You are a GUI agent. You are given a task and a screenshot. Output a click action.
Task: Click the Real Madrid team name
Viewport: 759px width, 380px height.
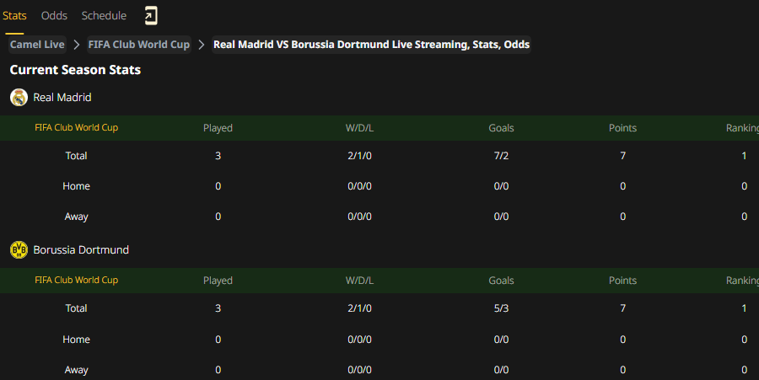click(62, 97)
